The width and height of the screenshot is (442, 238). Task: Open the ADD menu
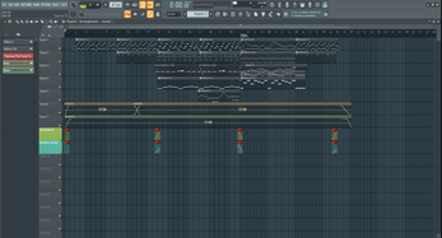click(17, 5)
